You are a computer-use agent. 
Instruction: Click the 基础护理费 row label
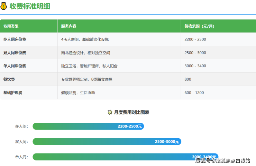(x=12, y=93)
